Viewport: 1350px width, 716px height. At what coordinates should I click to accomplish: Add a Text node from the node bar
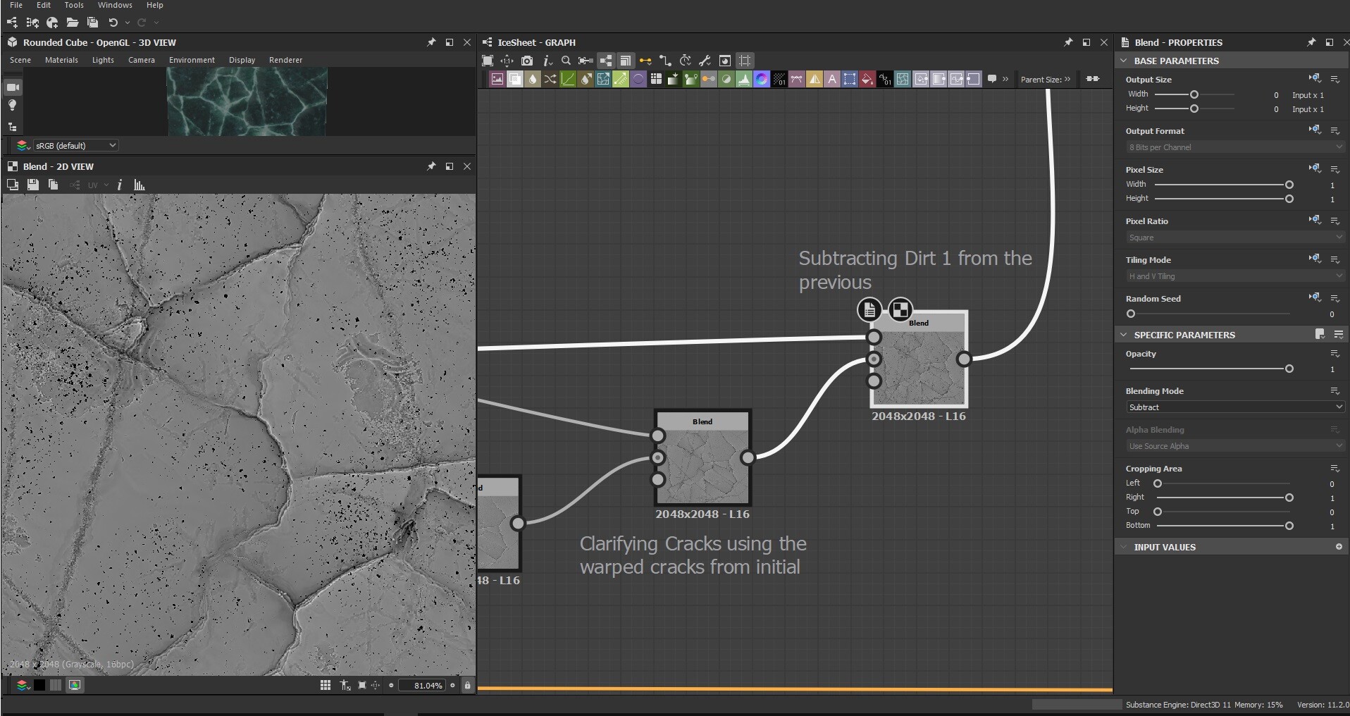831,80
